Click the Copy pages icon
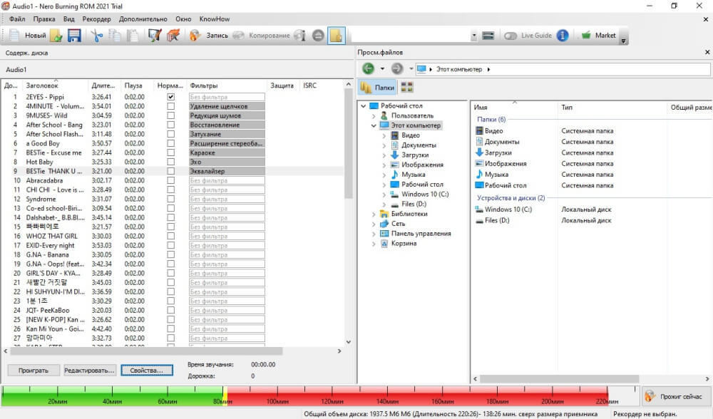The height and width of the screenshot is (419, 713). click(x=115, y=36)
